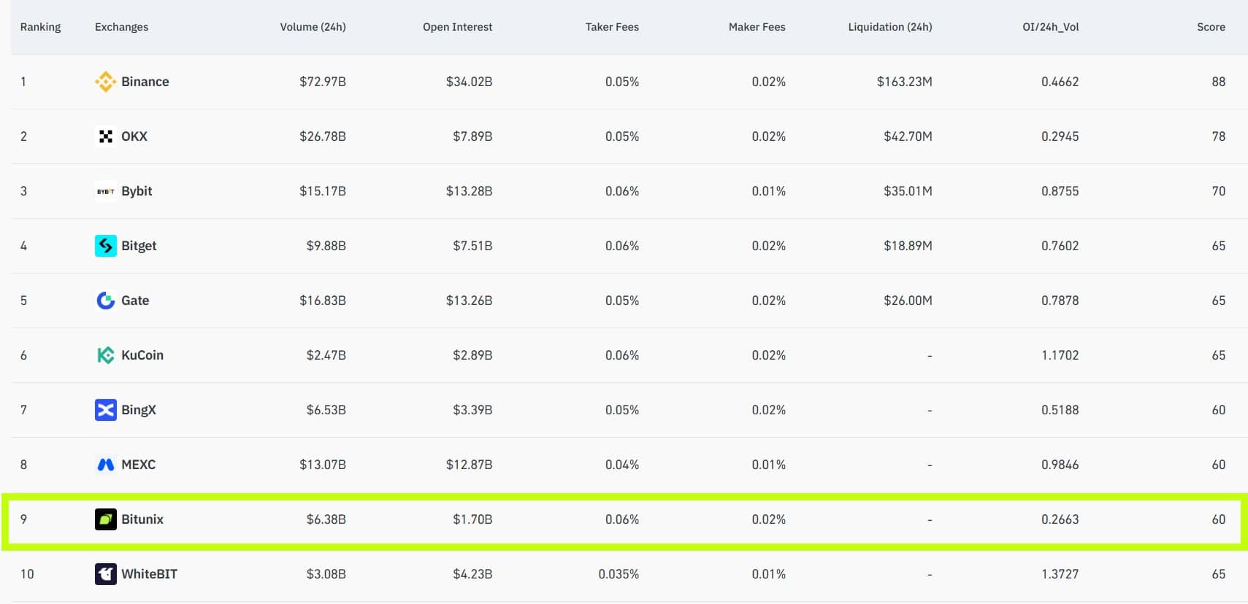Select Bybit OI/24h_Vol value 0.8755
The width and height of the screenshot is (1248, 604).
tap(1060, 191)
